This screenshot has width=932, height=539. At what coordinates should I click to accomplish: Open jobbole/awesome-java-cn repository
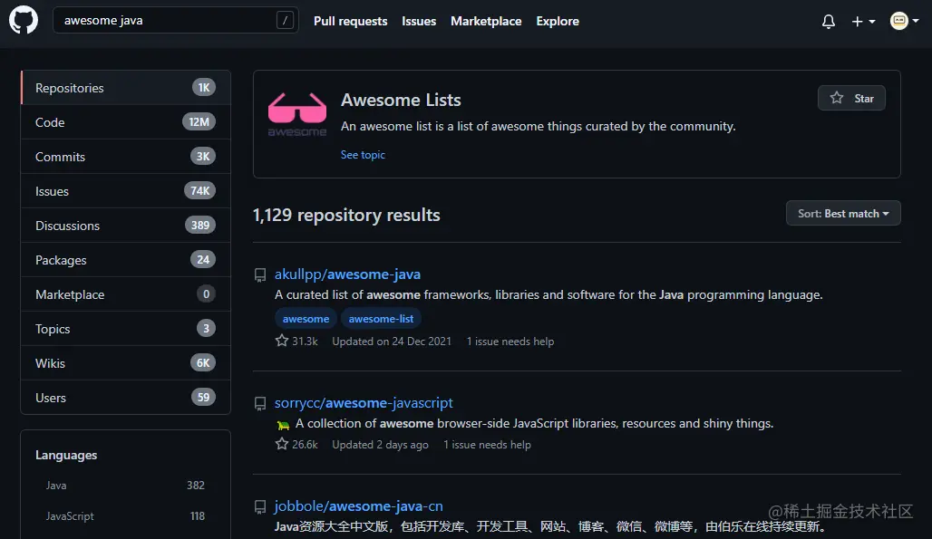coord(359,506)
